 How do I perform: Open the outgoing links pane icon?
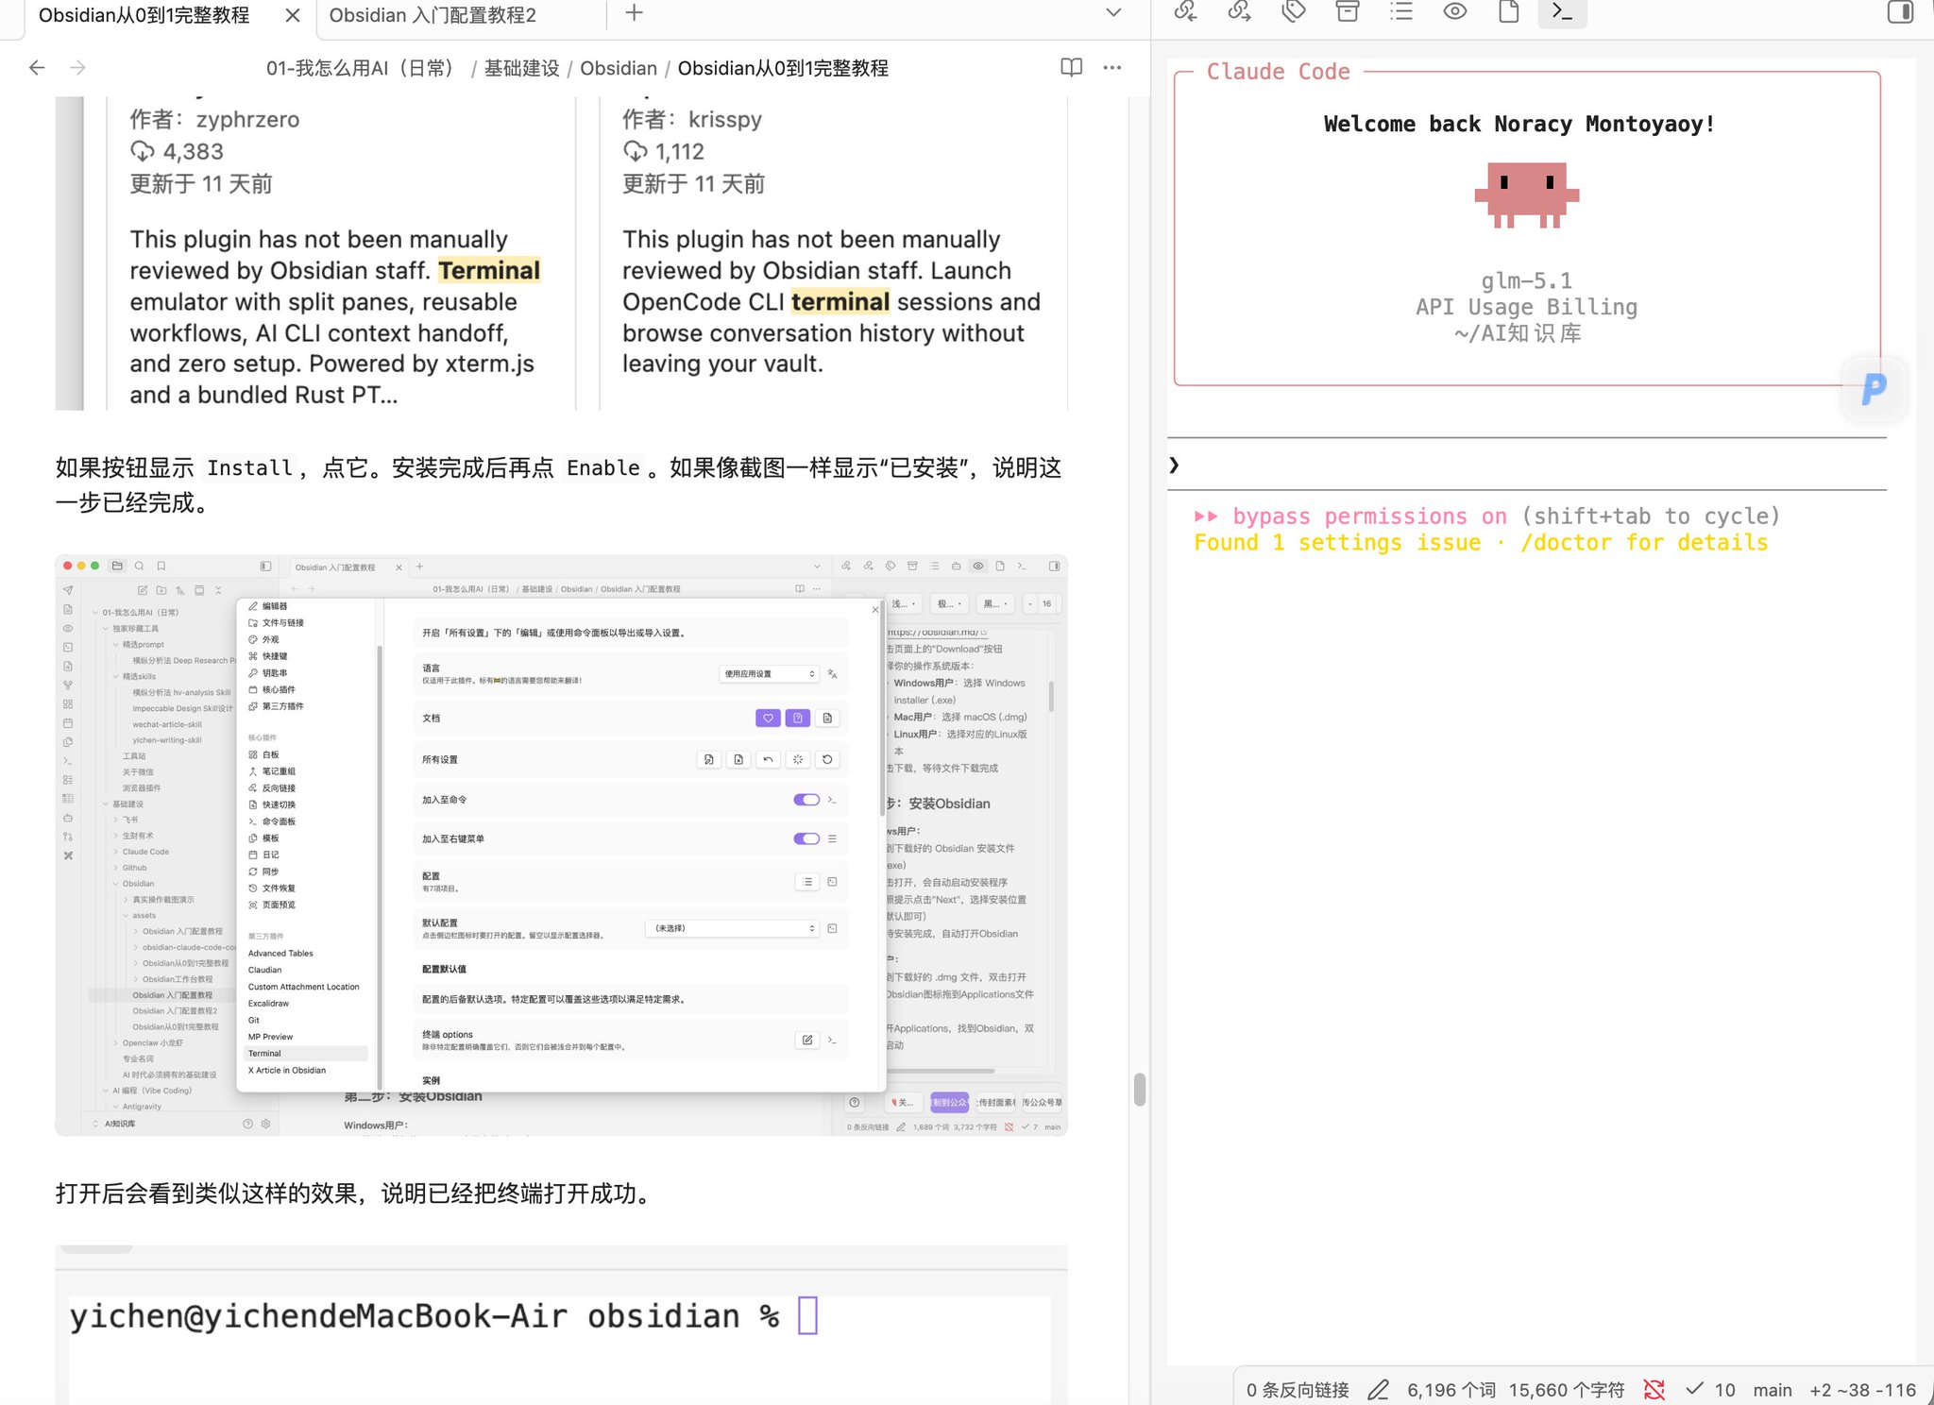pyautogui.click(x=1239, y=11)
